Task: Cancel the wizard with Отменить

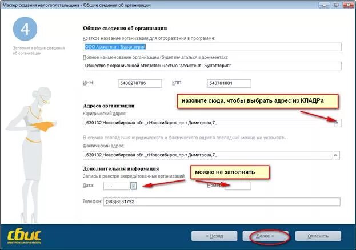Action: tap(318, 236)
